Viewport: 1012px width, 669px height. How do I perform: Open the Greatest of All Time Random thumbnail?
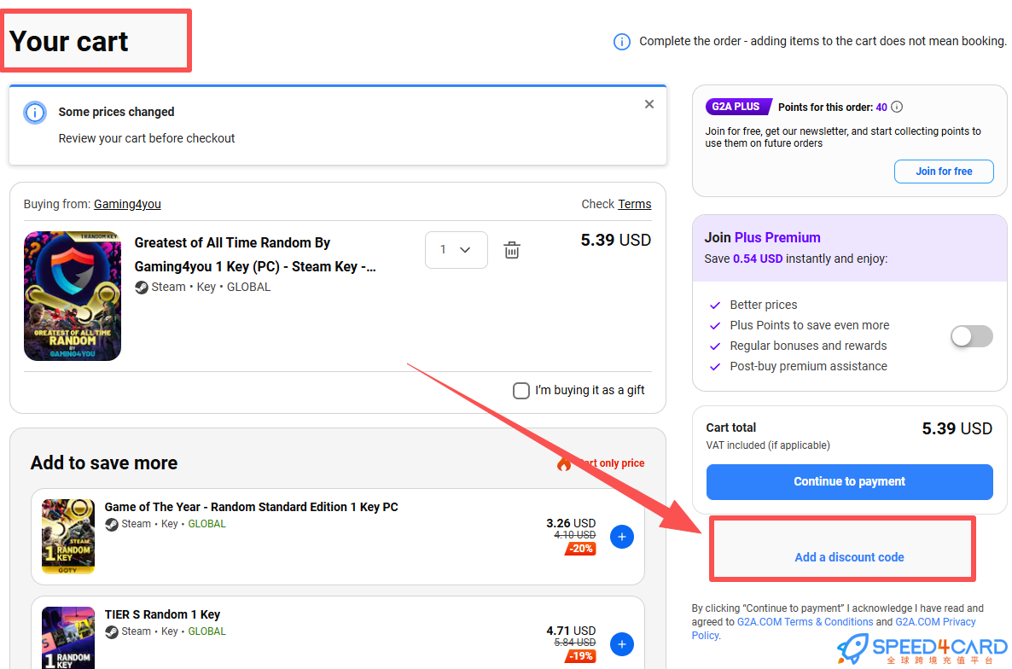pos(73,295)
